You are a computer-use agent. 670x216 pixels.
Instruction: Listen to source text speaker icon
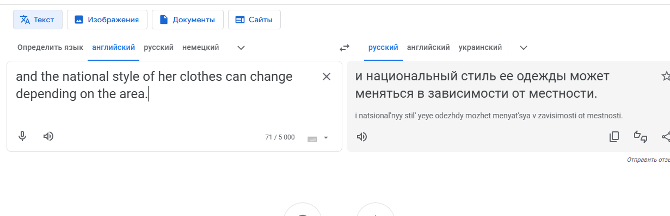pos(48,136)
